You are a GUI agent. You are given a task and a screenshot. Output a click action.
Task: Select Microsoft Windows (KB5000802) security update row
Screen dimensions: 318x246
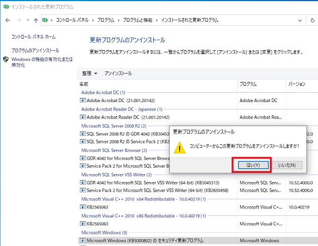coord(198,241)
